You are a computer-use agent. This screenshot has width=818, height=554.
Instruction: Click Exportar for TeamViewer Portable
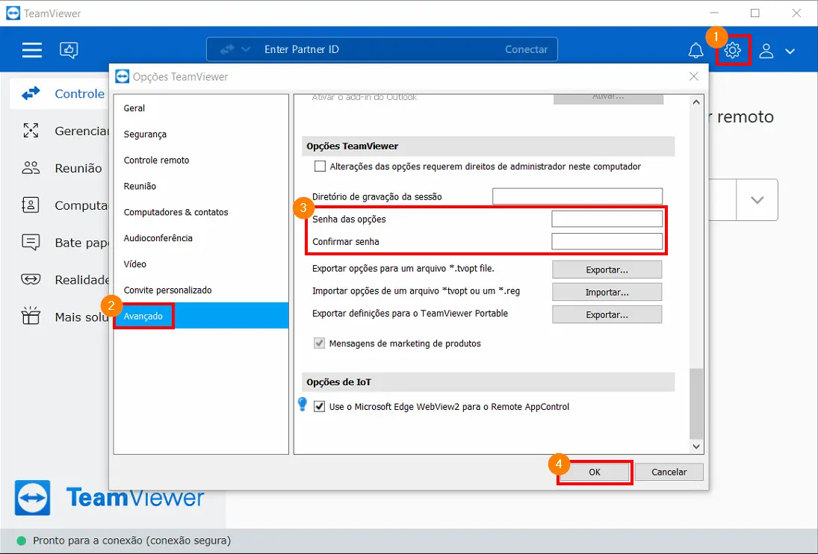point(607,314)
